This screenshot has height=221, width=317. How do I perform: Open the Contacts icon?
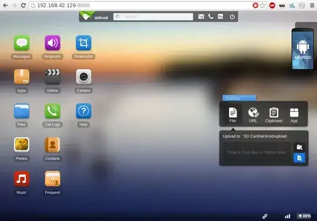[x=52, y=145]
